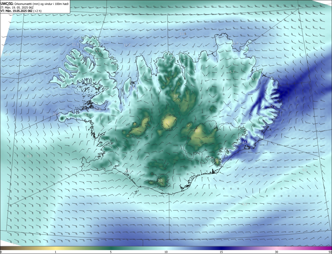Click the colorbar tick label 50
This screenshot has height=254, width=332.
330,252
